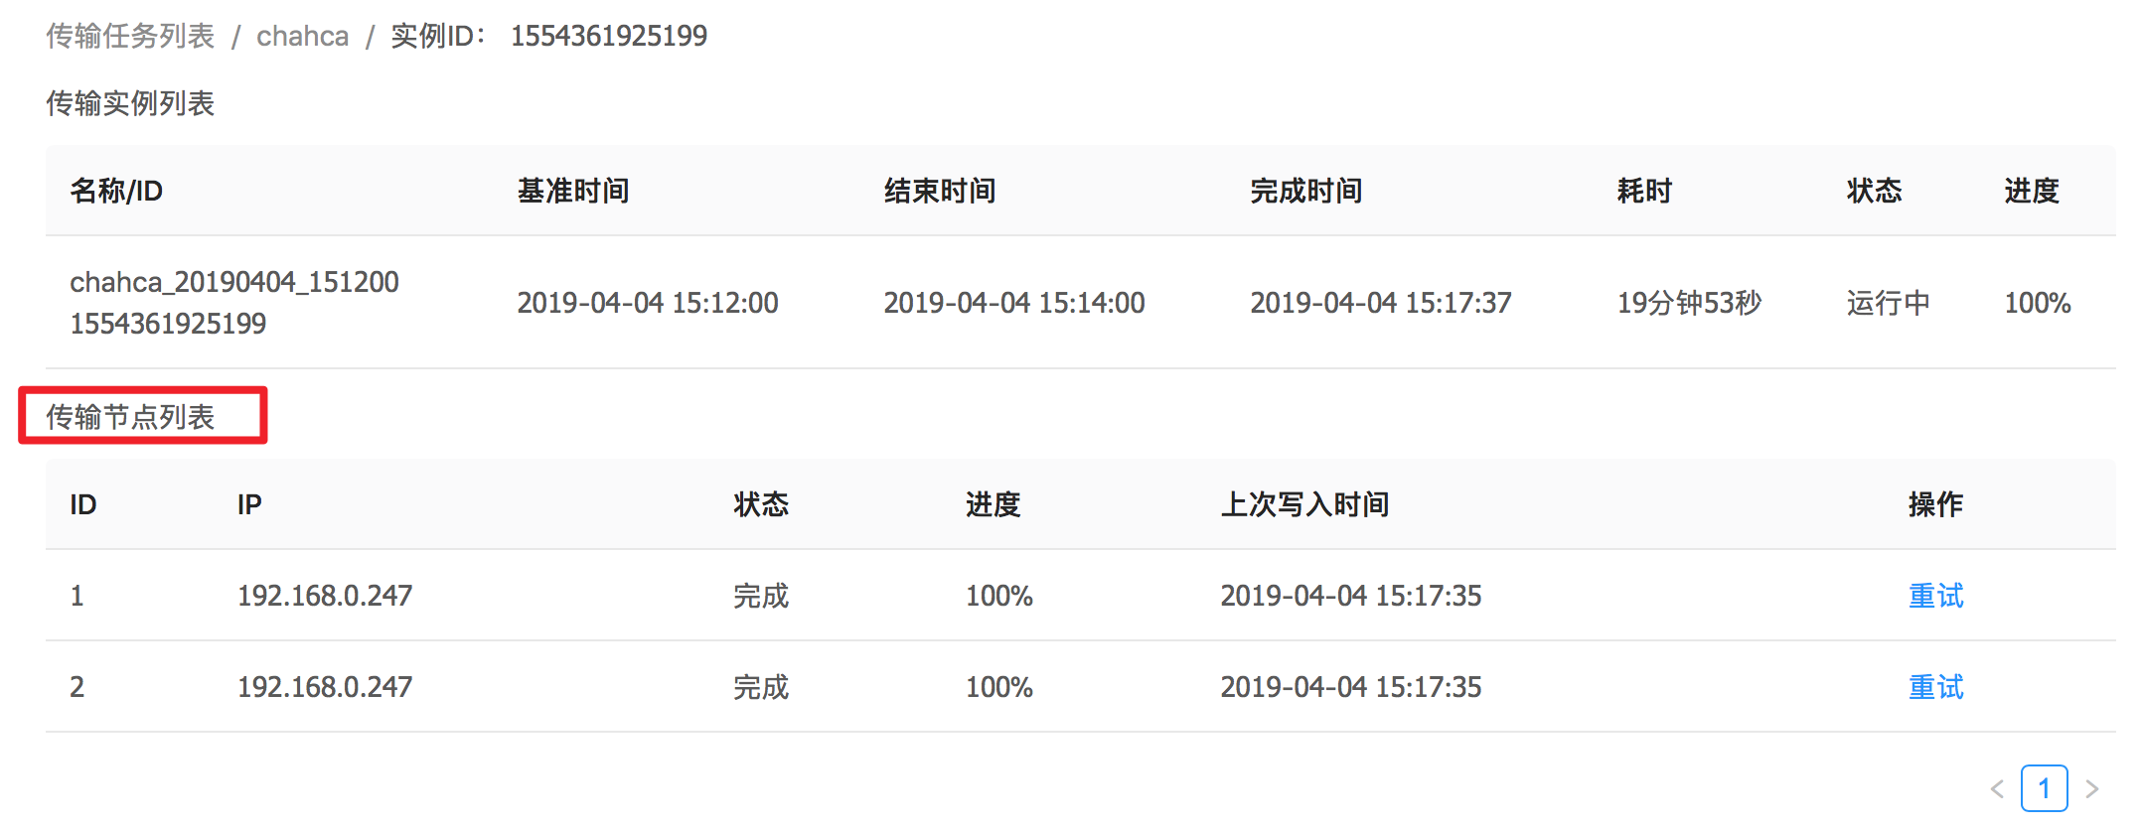Retry node 2 with 重试 link
Screen dimensions: 2142x830
(1935, 687)
